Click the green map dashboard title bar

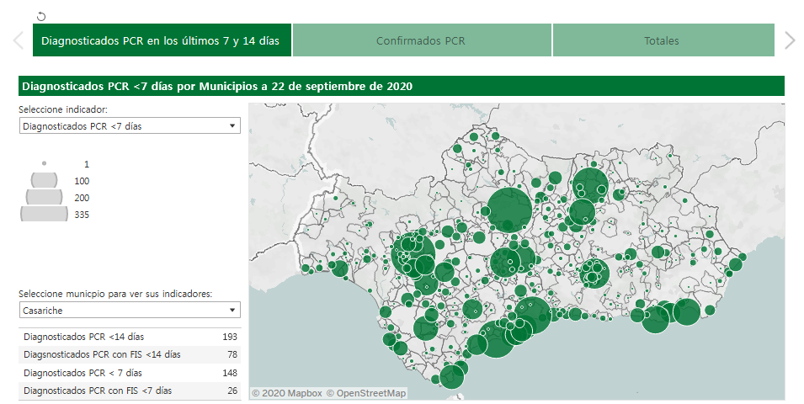[x=401, y=86]
